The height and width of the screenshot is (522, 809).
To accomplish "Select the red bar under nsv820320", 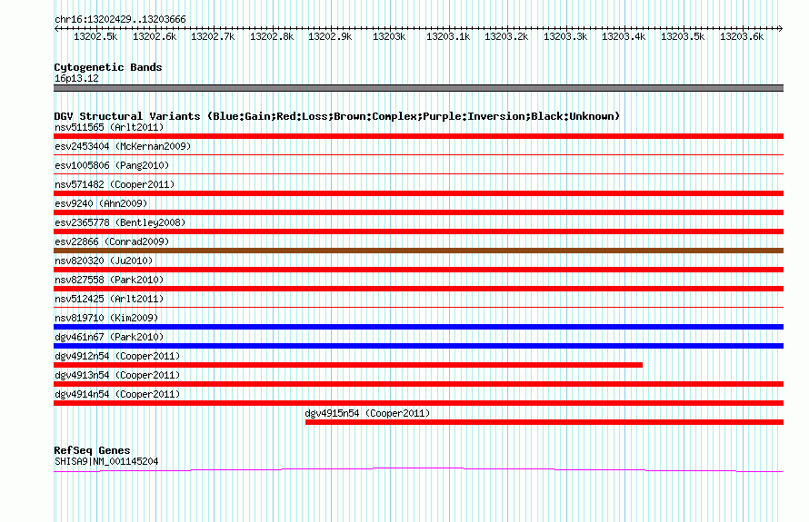I will pos(418,270).
